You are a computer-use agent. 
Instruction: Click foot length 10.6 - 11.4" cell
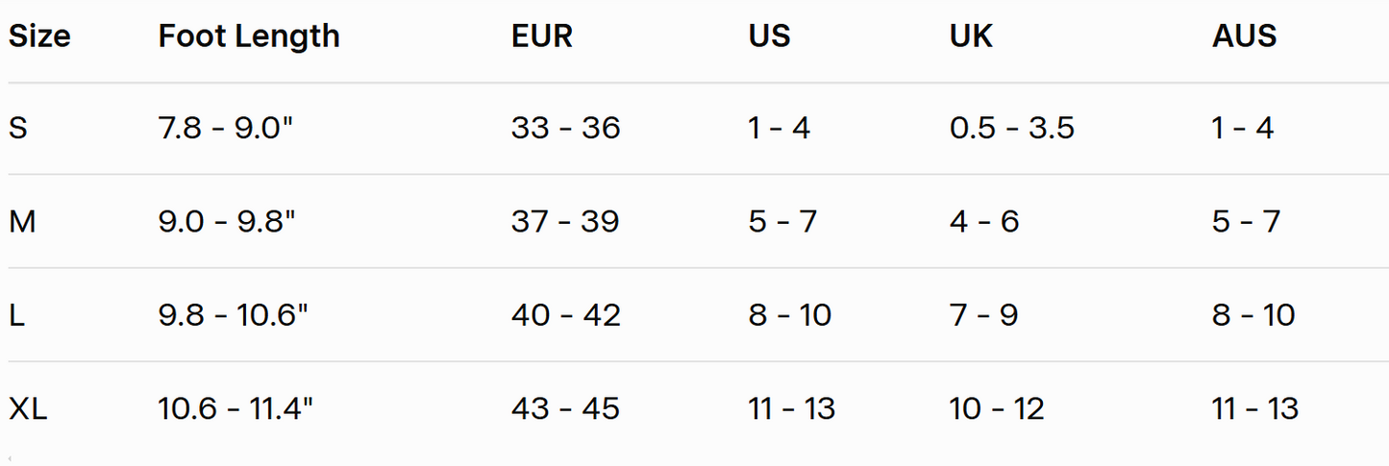[236, 409]
